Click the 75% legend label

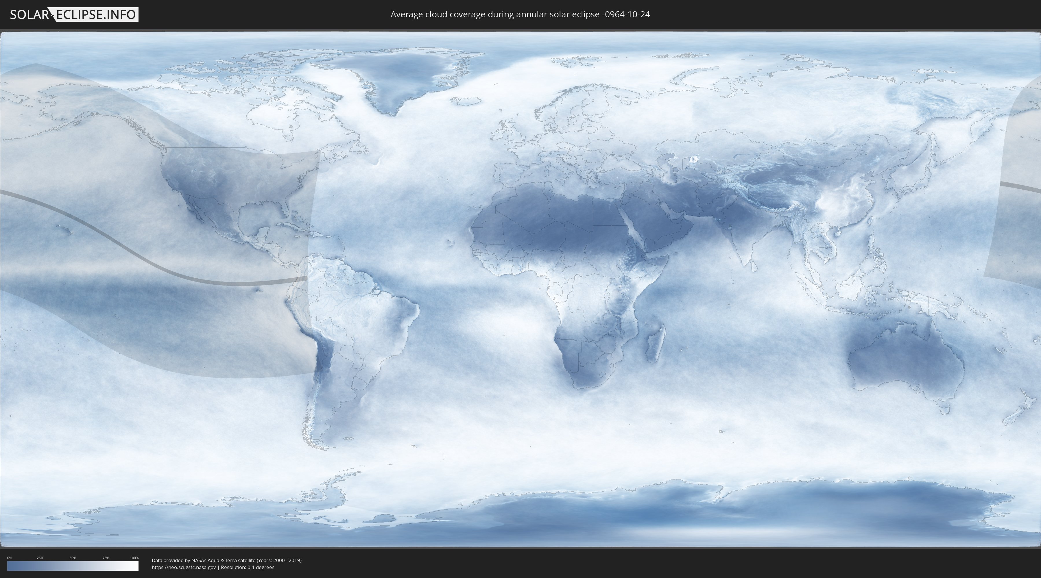[x=106, y=558]
